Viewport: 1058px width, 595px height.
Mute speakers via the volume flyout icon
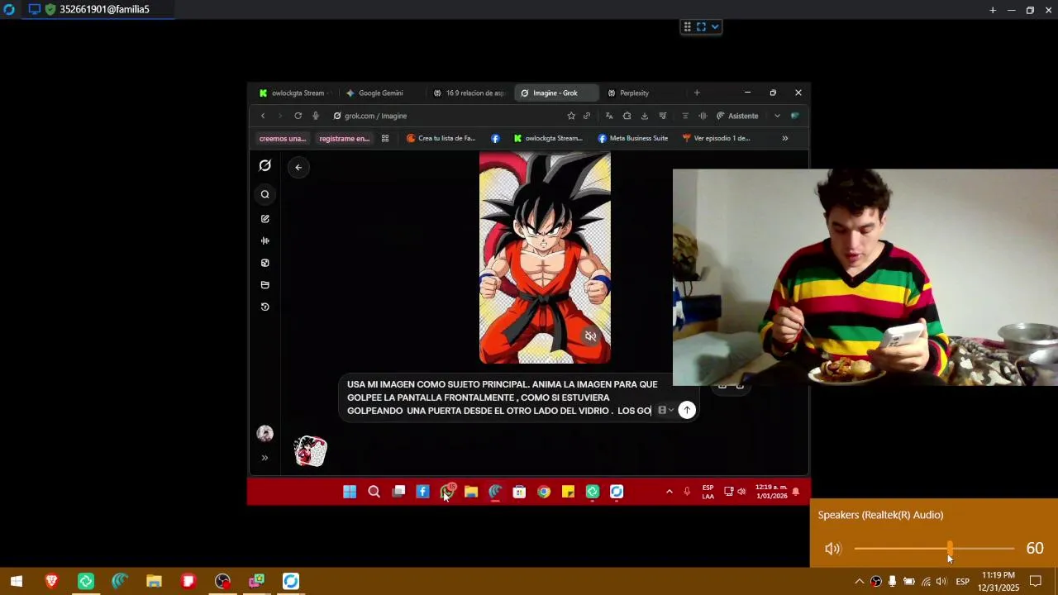[x=832, y=549]
